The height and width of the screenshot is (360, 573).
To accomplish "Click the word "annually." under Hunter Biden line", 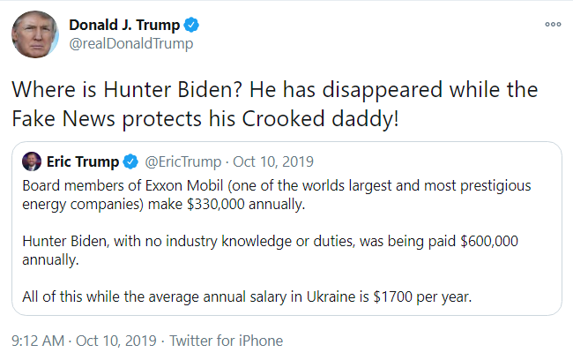I will [x=50, y=259].
